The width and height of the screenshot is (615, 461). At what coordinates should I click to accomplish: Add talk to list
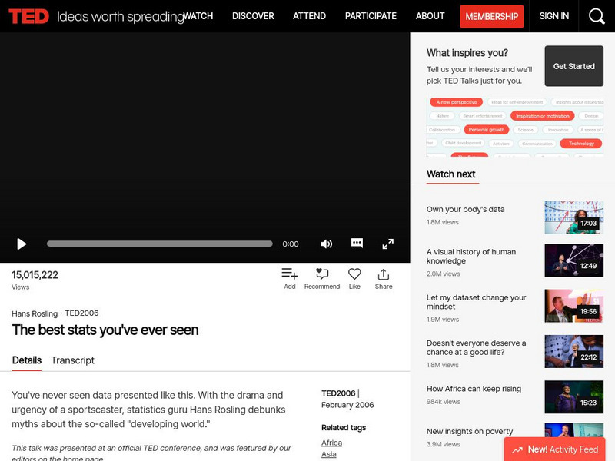[290, 279]
